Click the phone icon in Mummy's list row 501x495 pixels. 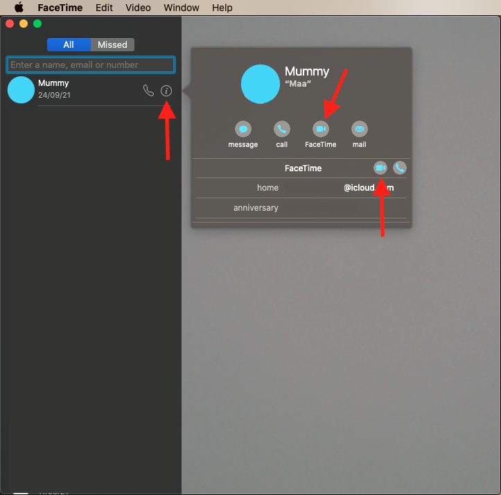(x=148, y=91)
